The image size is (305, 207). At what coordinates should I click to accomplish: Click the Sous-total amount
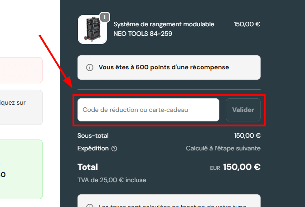click(x=247, y=135)
